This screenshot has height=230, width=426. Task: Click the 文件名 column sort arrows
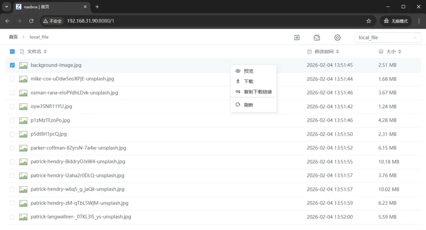45,52
